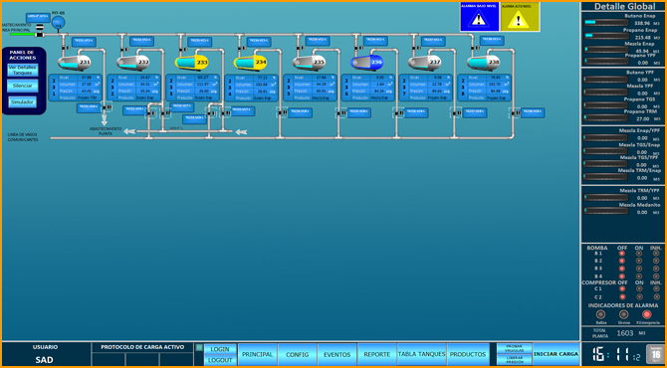Click the main supply line valve icon
This screenshot has height=368, width=667.
pyautogui.click(x=39, y=31)
